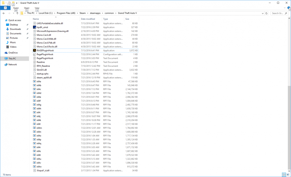Open the Home ribbon tab
The height and width of the screenshot is (177, 291).
point(16,8)
